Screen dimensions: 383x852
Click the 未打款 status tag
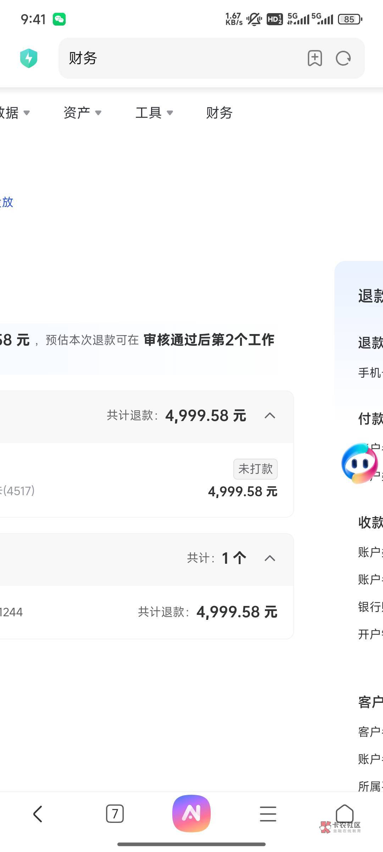[x=255, y=469]
